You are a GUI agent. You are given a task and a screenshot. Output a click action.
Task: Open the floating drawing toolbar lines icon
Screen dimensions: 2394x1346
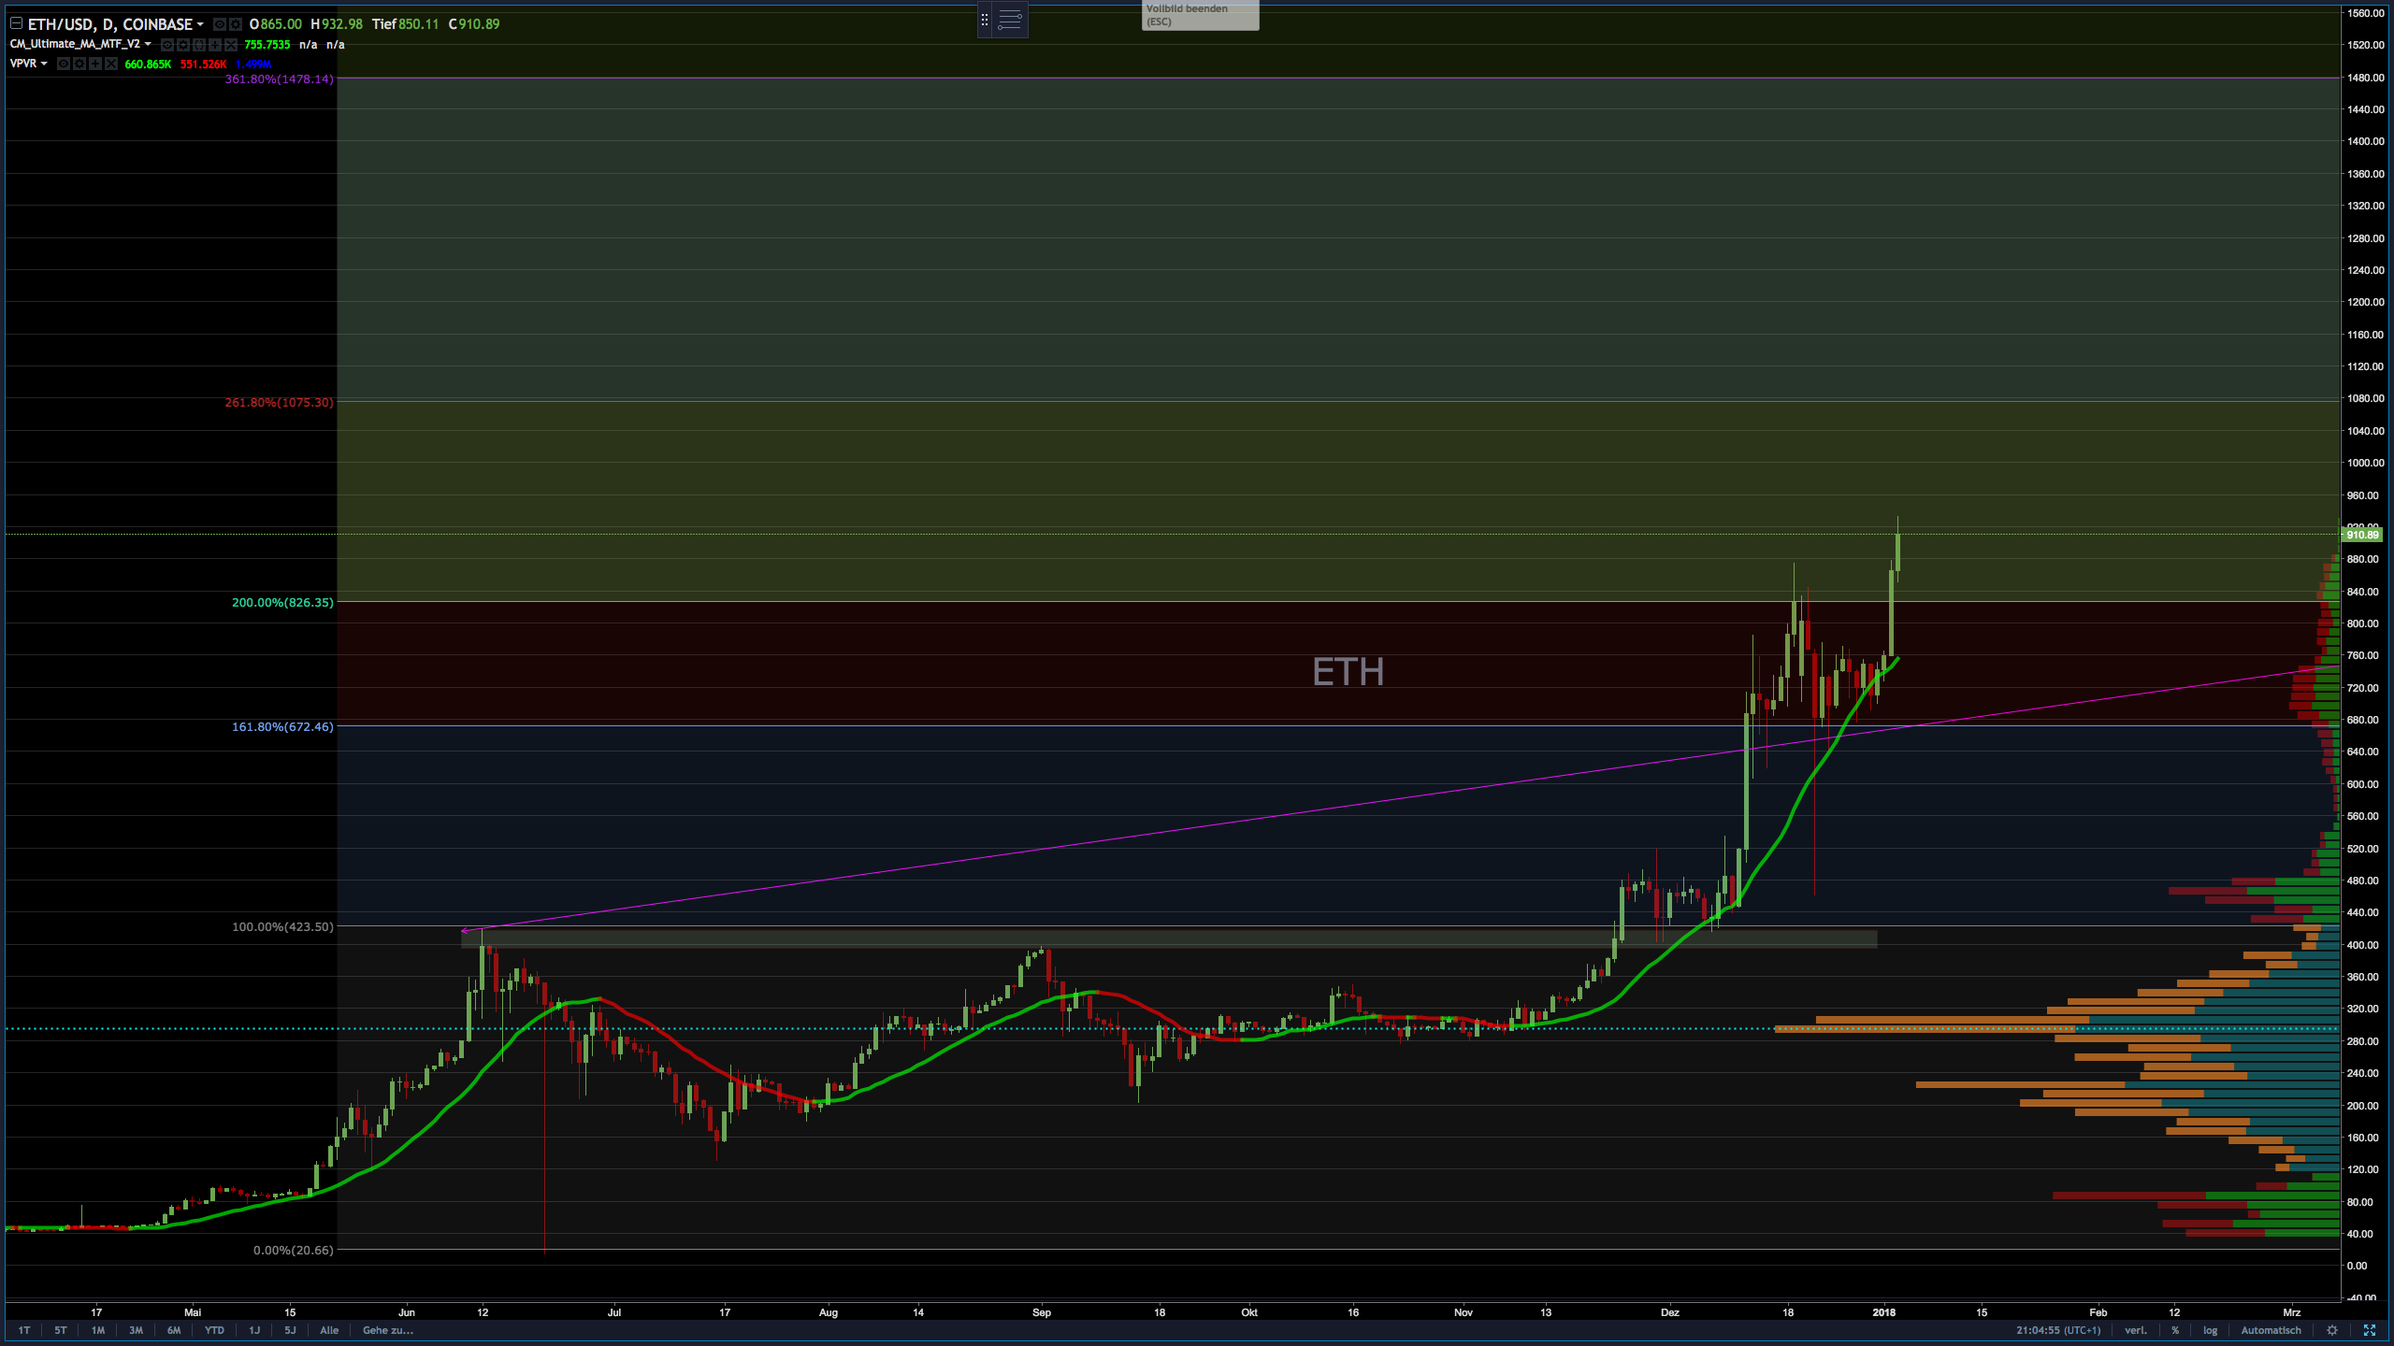point(1010,19)
